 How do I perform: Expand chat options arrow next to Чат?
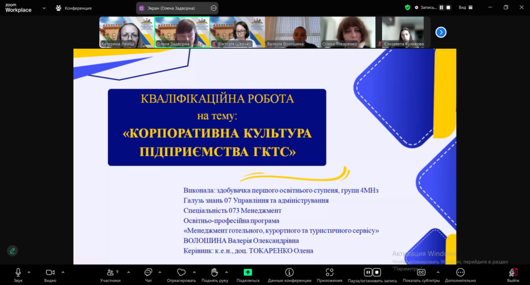click(159, 272)
